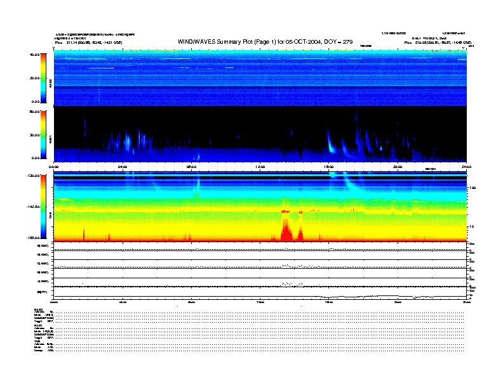Click the burst cluster near 04:00 in RAD1

129,141
